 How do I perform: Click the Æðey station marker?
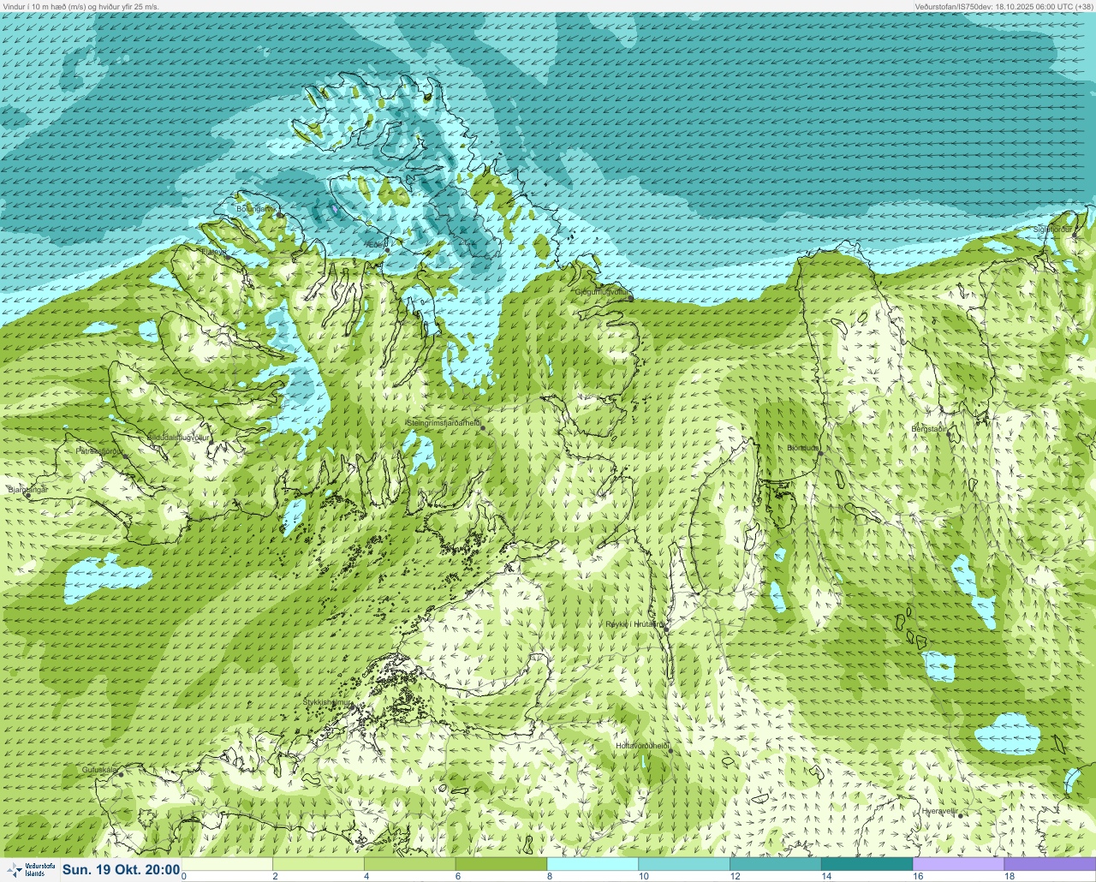point(387,251)
